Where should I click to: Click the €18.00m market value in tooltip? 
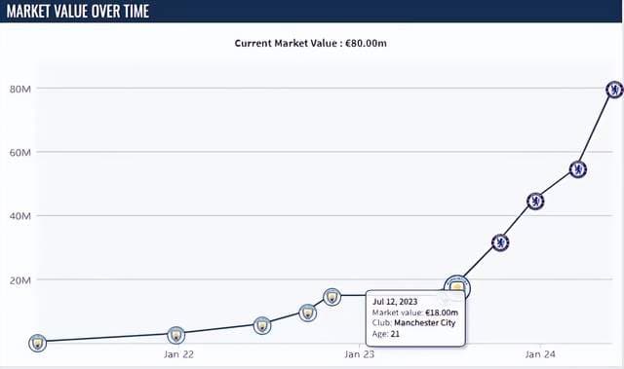coord(442,313)
